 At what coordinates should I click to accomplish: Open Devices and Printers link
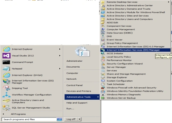(x=79, y=91)
